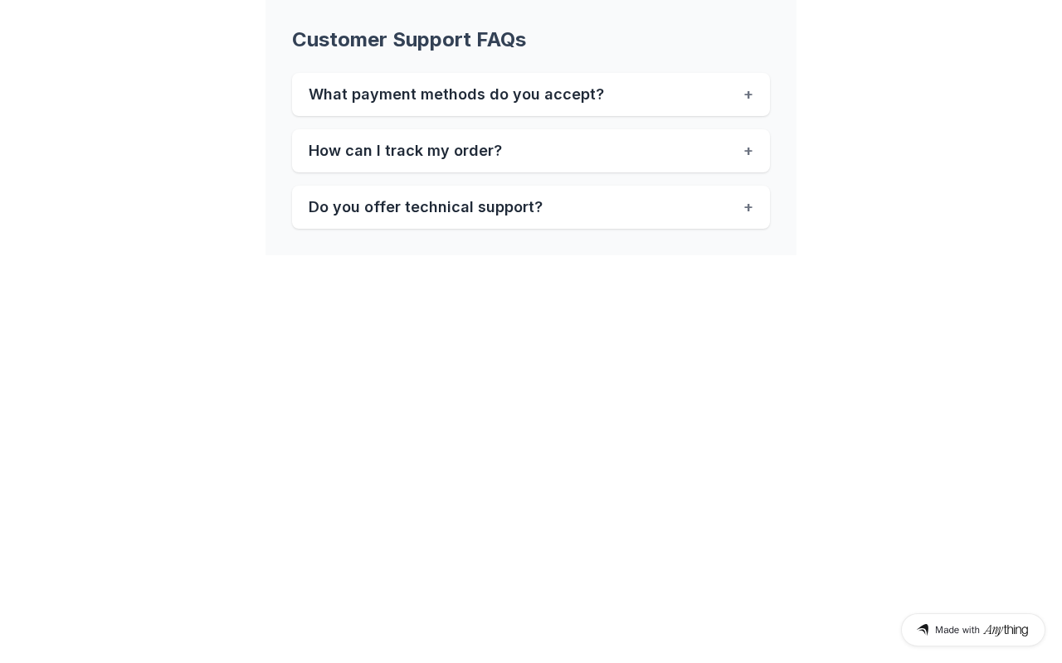1062x663 pixels.
Task: Click the word "FAQs" in the heading
Action: pos(501,40)
